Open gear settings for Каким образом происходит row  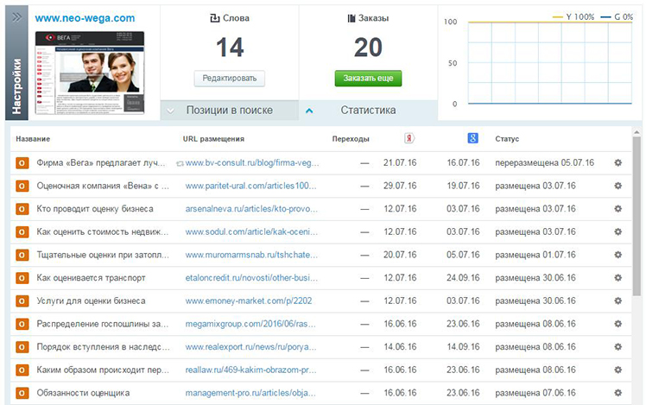tap(617, 370)
